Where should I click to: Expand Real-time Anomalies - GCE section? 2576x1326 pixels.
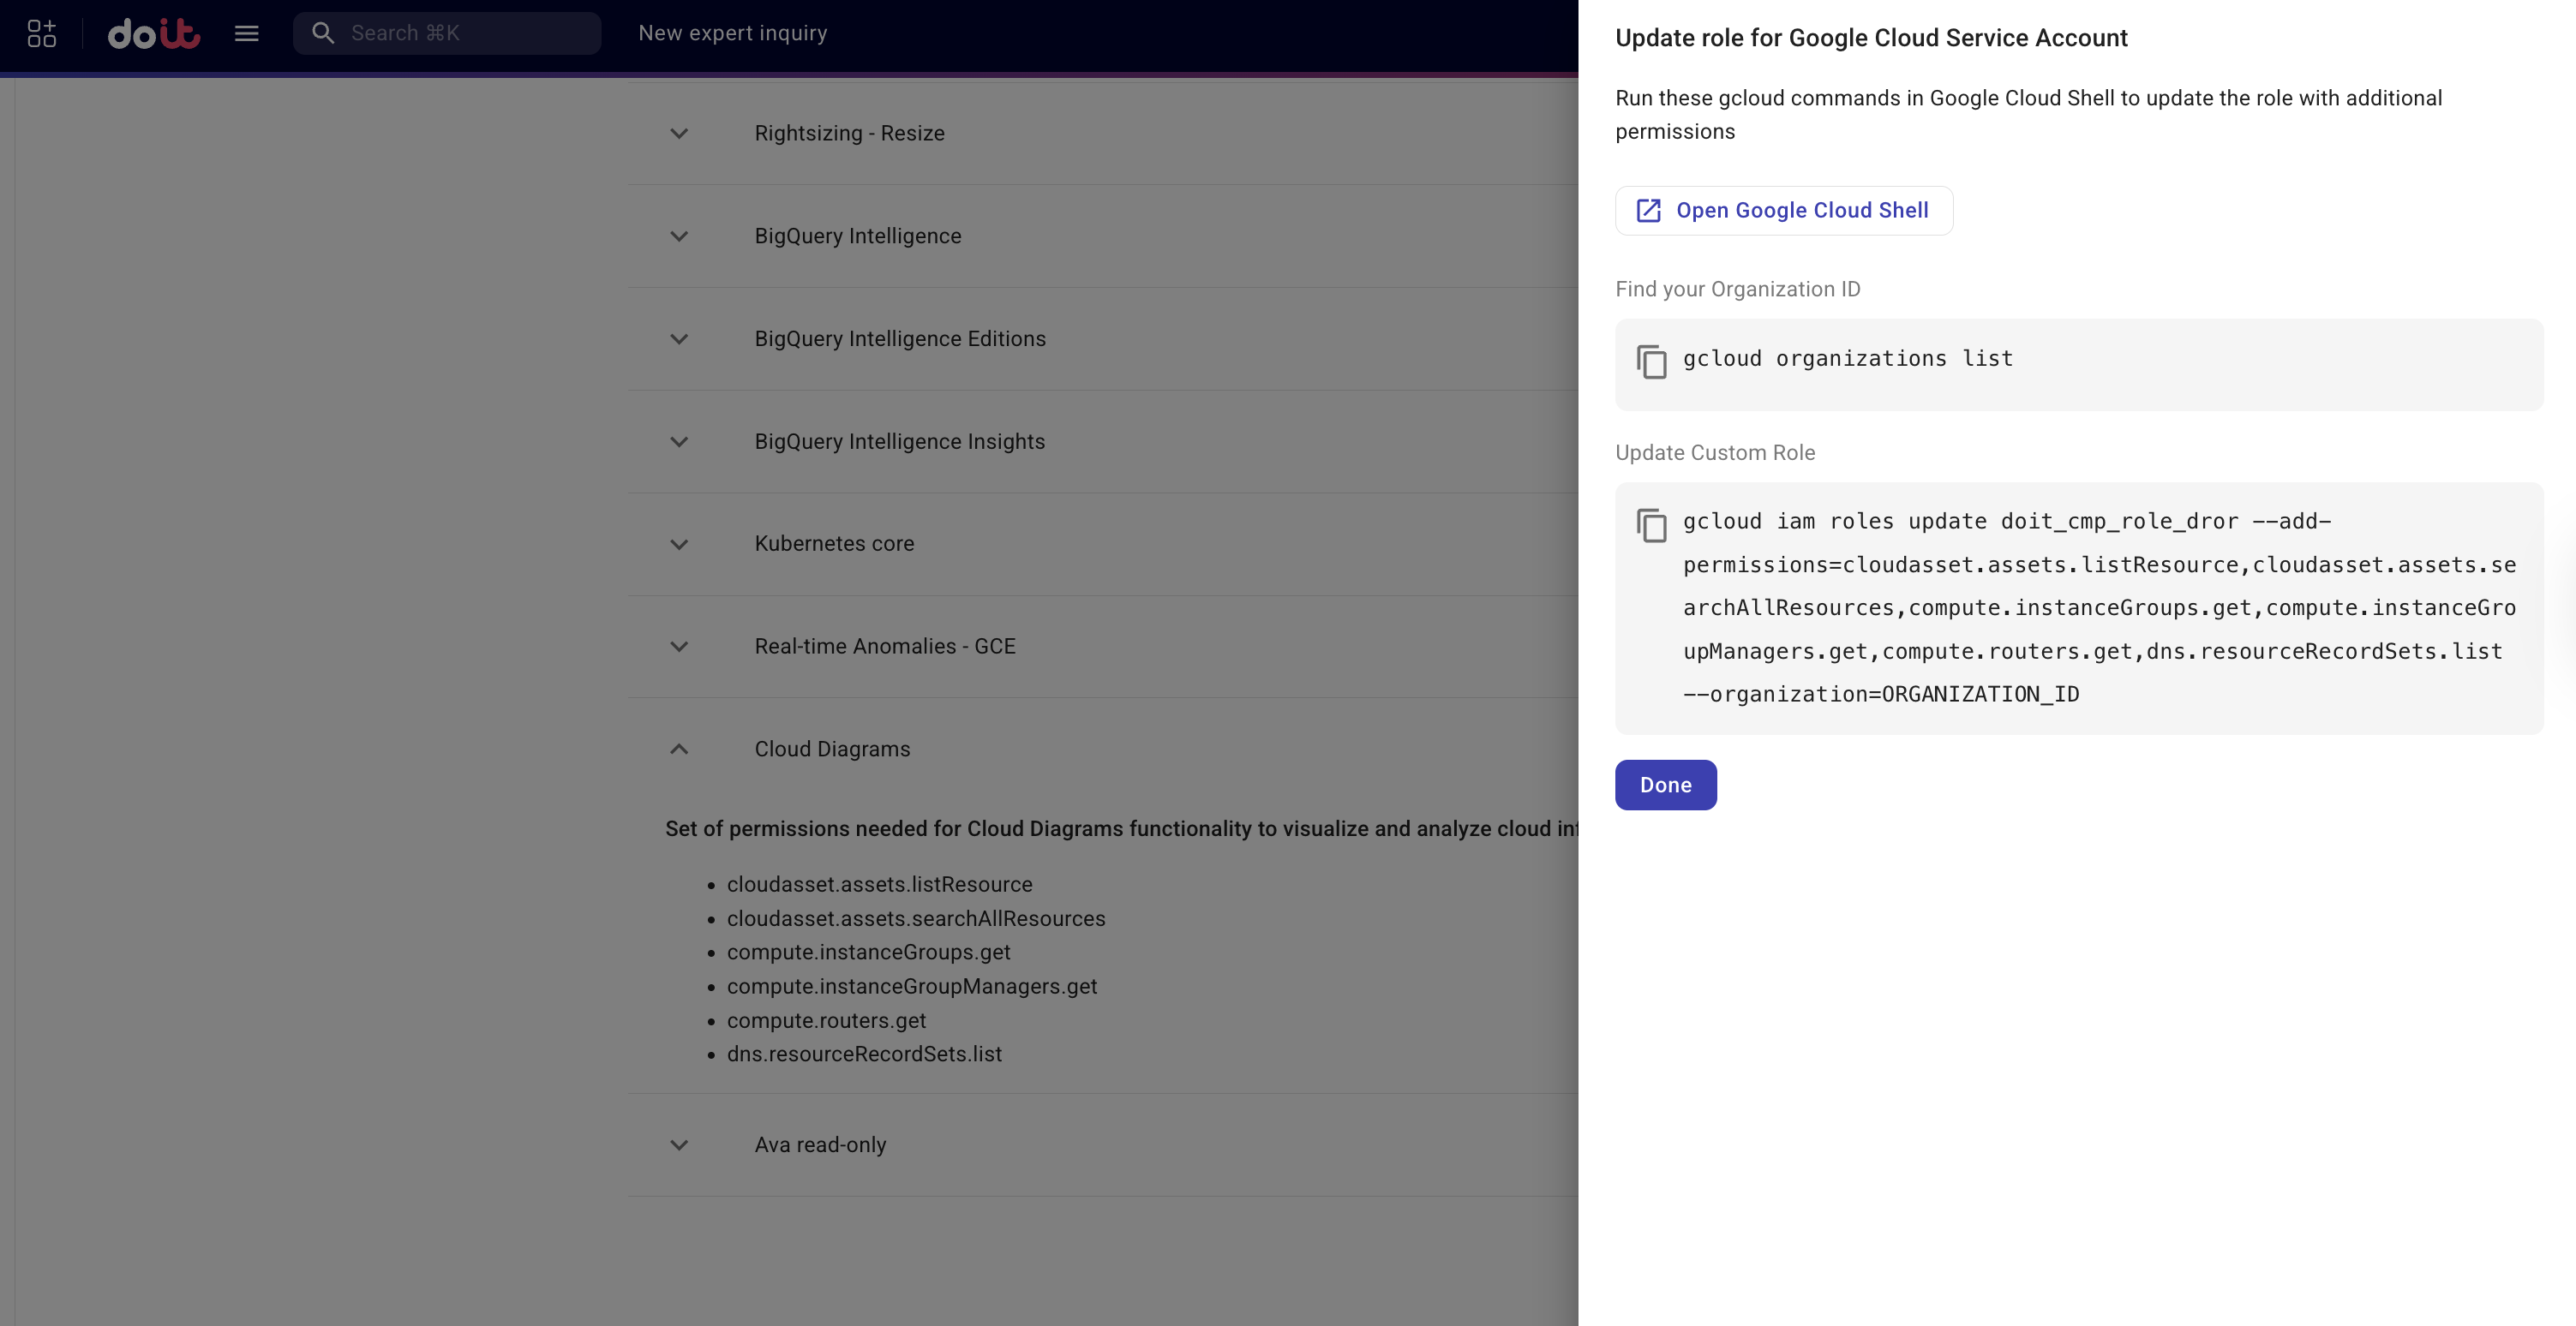click(x=679, y=648)
